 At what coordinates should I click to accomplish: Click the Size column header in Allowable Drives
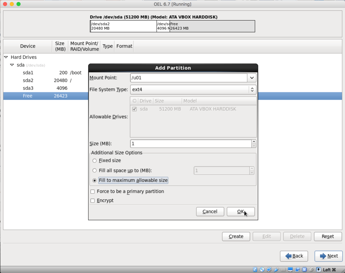pyautogui.click(x=168, y=101)
